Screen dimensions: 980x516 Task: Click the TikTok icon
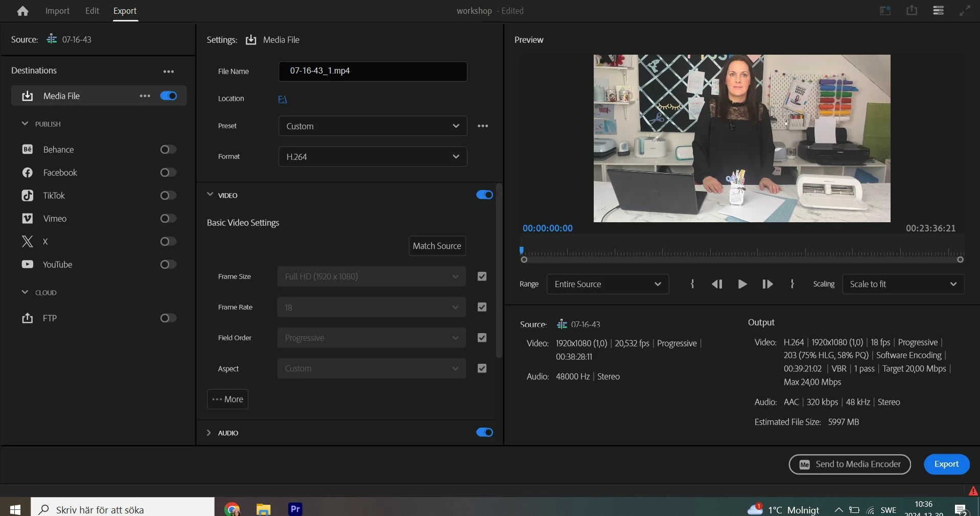click(28, 196)
